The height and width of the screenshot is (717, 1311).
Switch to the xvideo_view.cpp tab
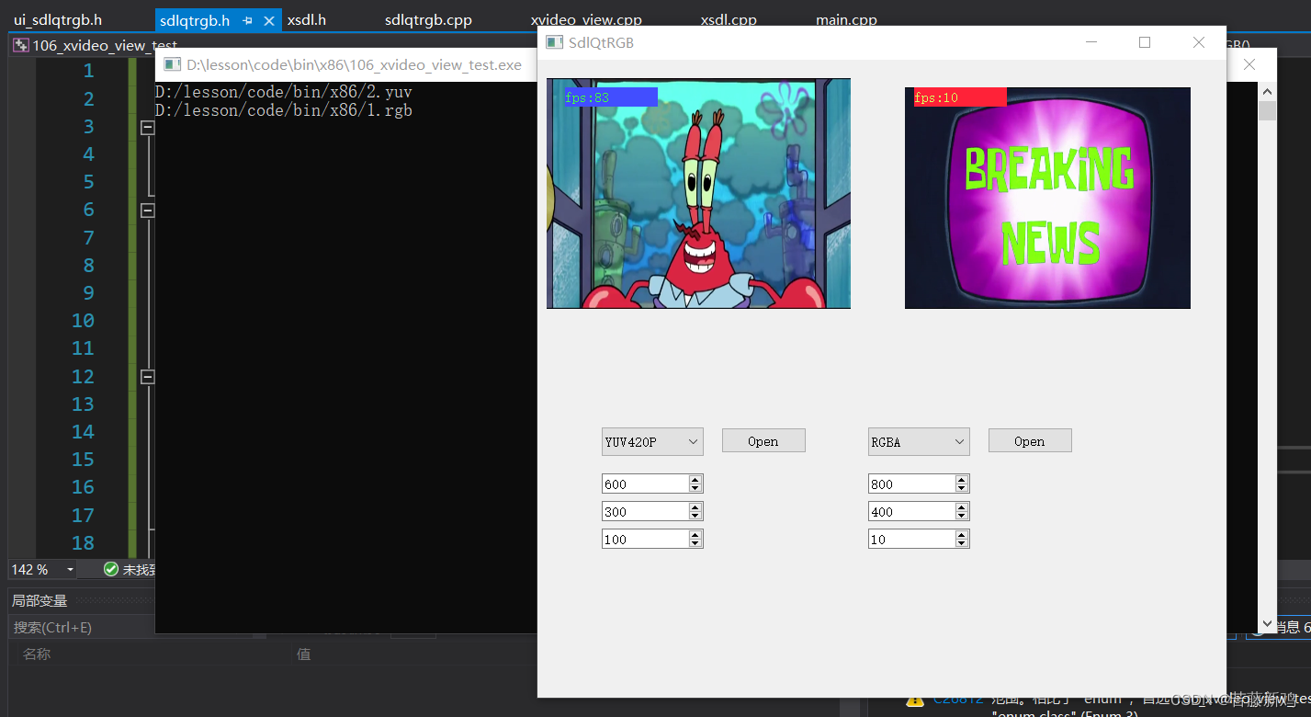point(586,20)
